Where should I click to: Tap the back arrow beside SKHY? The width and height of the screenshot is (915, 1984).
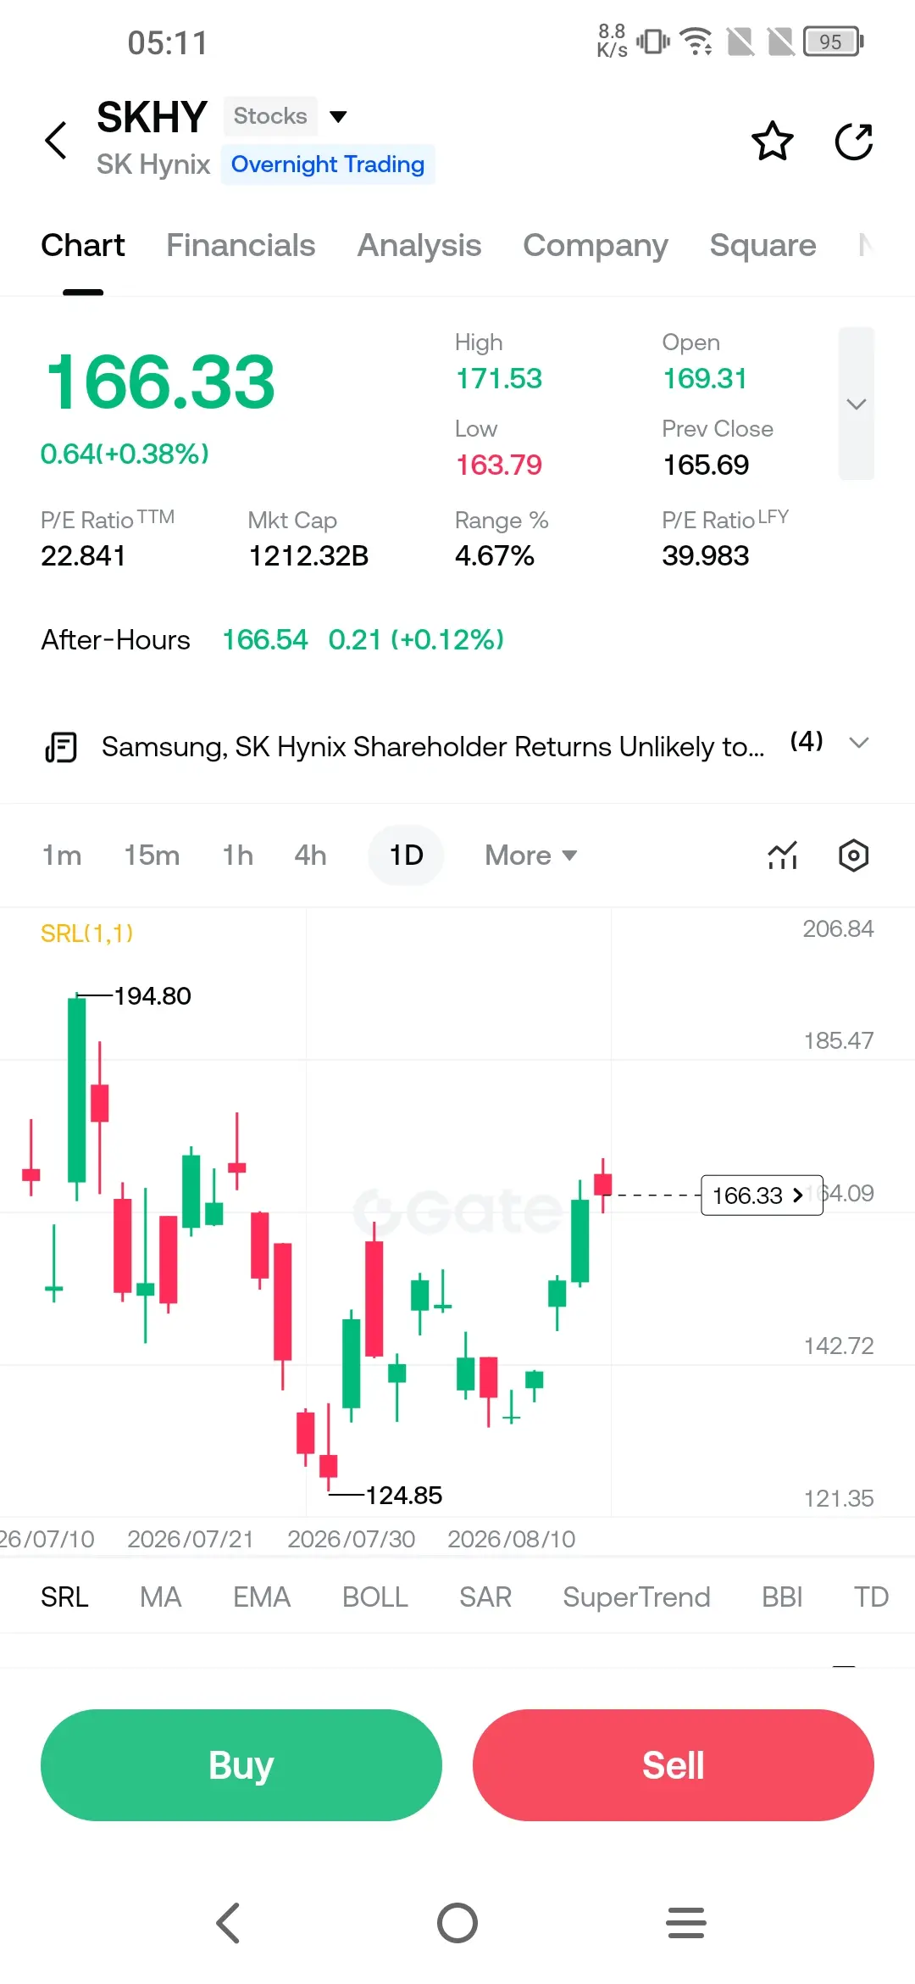pos(56,140)
